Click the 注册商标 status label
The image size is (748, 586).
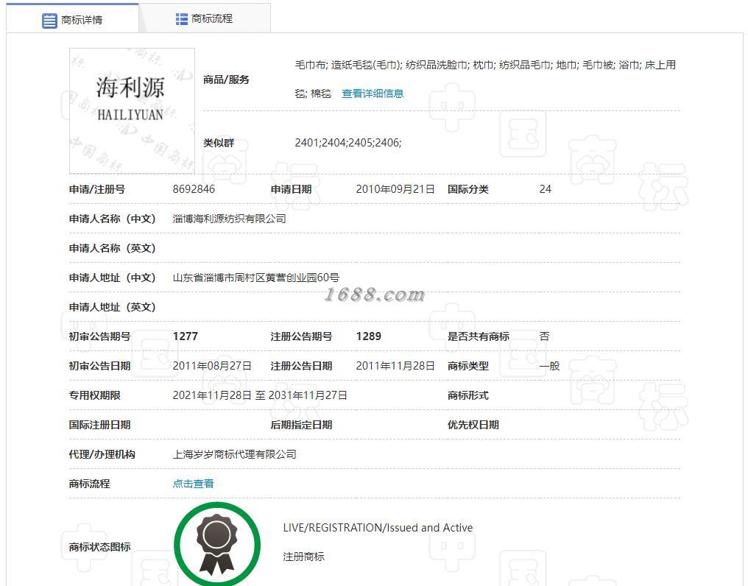(x=304, y=557)
